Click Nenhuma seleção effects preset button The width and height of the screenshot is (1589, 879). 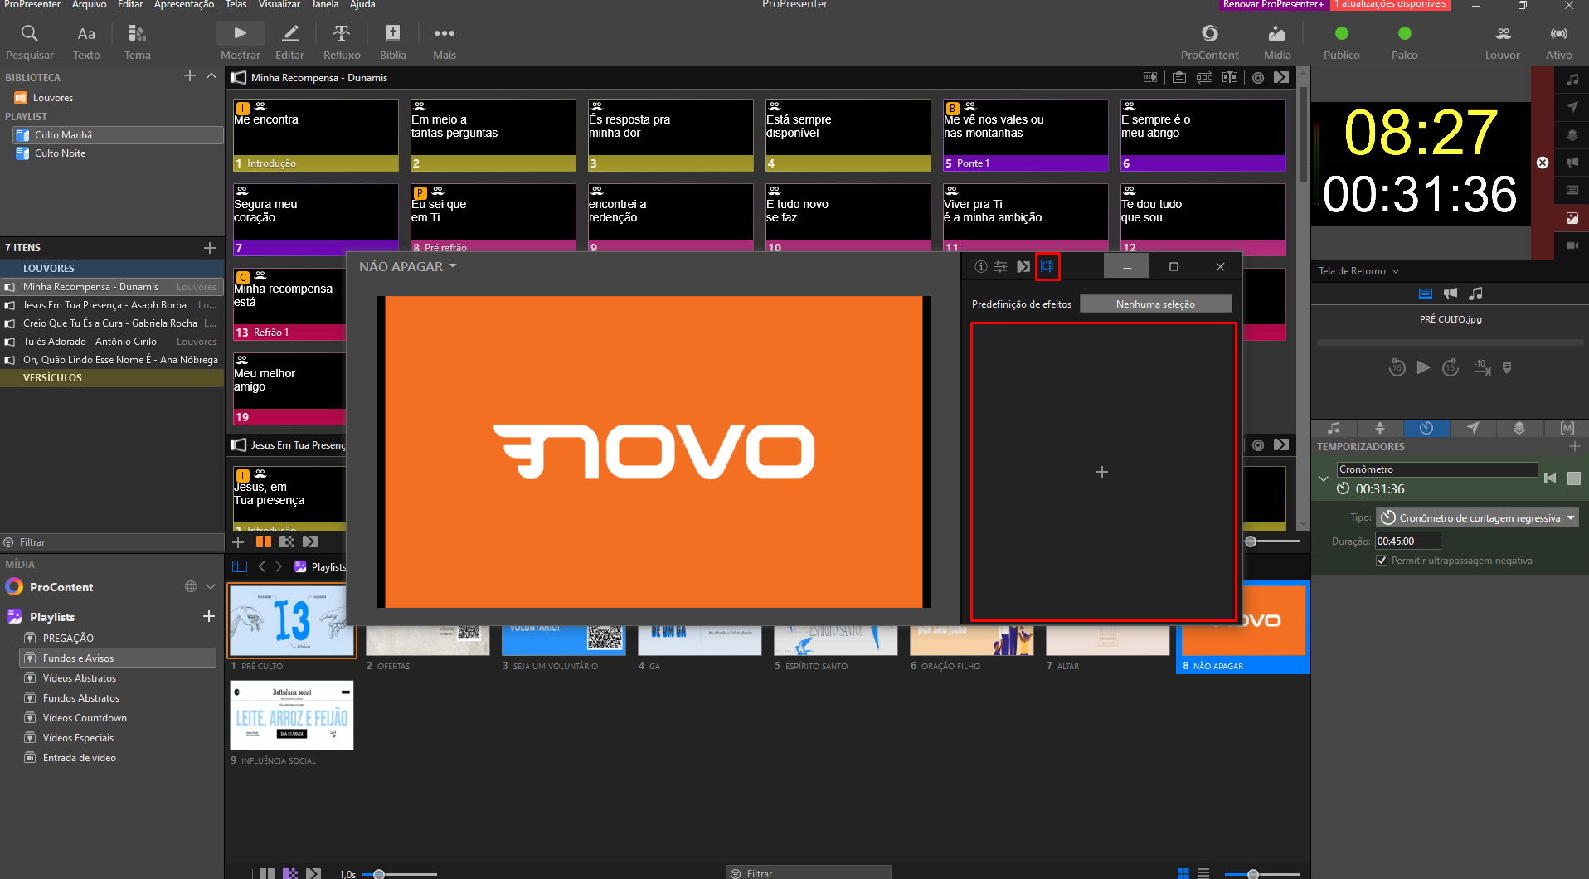(x=1155, y=304)
